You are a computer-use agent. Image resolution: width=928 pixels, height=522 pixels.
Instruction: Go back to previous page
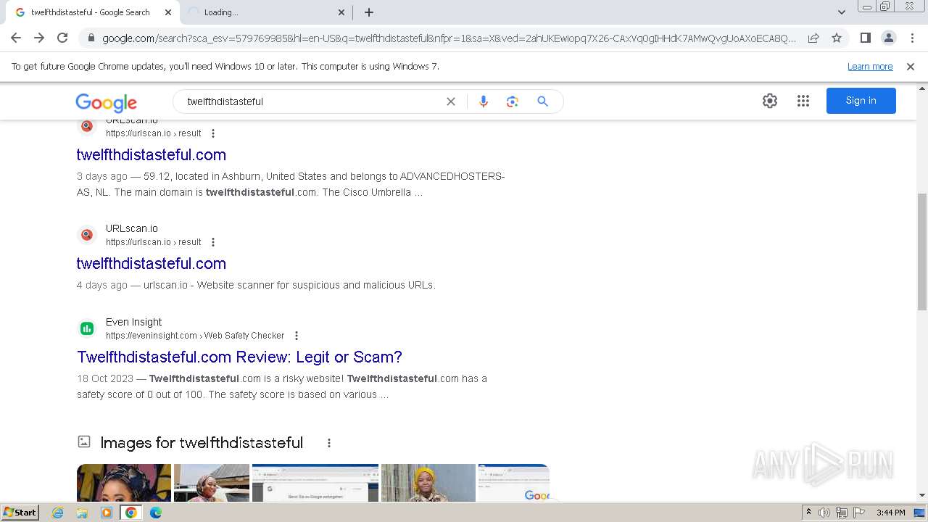click(x=16, y=38)
